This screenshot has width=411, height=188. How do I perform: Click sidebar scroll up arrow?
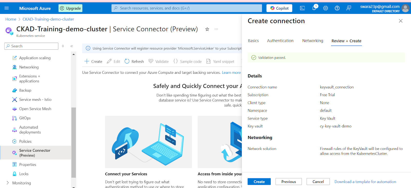(74, 54)
